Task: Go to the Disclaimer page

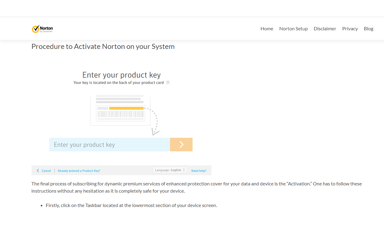Action: tap(325, 28)
